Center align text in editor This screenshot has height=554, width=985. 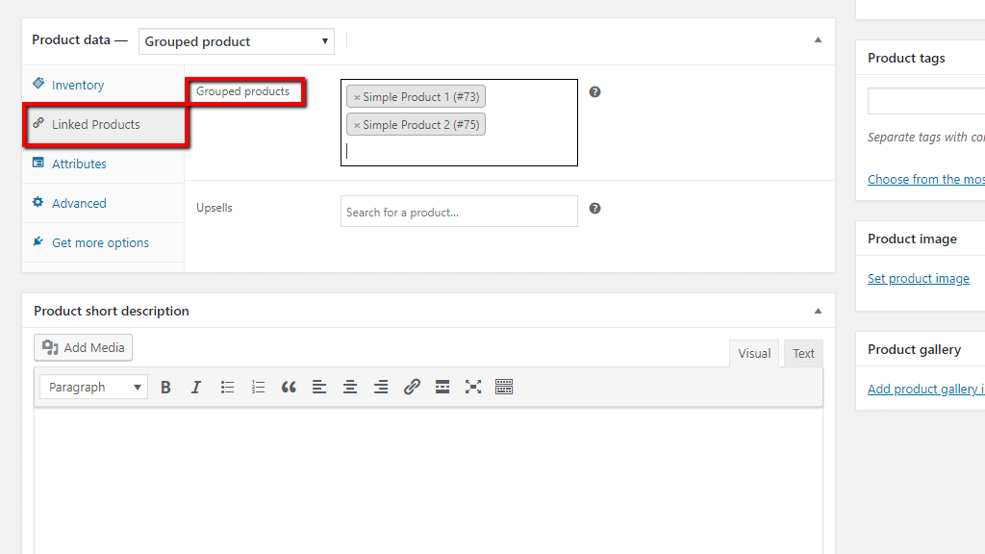(x=350, y=387)
